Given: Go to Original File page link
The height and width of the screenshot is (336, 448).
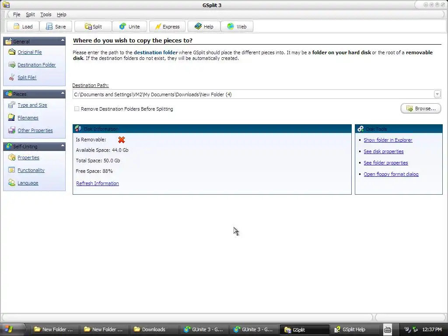Looking at the screenshot, I should pyautogui.click(x=30, y=52).
